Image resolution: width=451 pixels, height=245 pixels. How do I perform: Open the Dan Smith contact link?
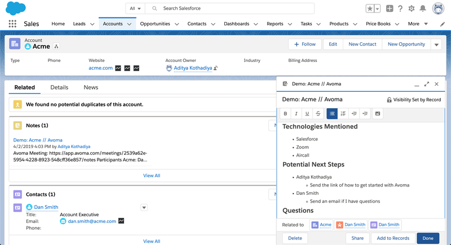pos(46,207)
